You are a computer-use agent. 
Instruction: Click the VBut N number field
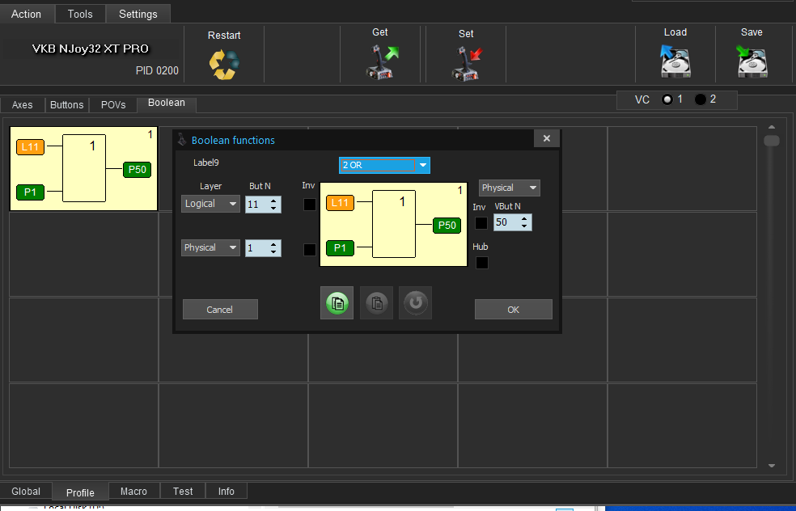click(506, 222)
